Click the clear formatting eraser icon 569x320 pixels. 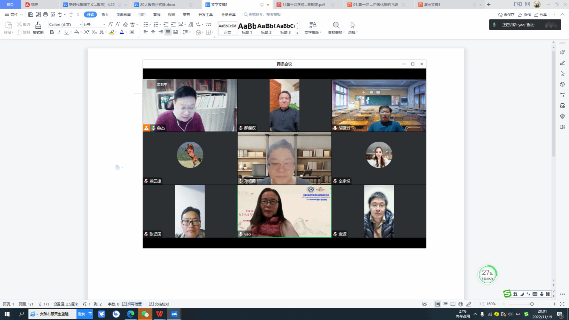coord(125,24)
